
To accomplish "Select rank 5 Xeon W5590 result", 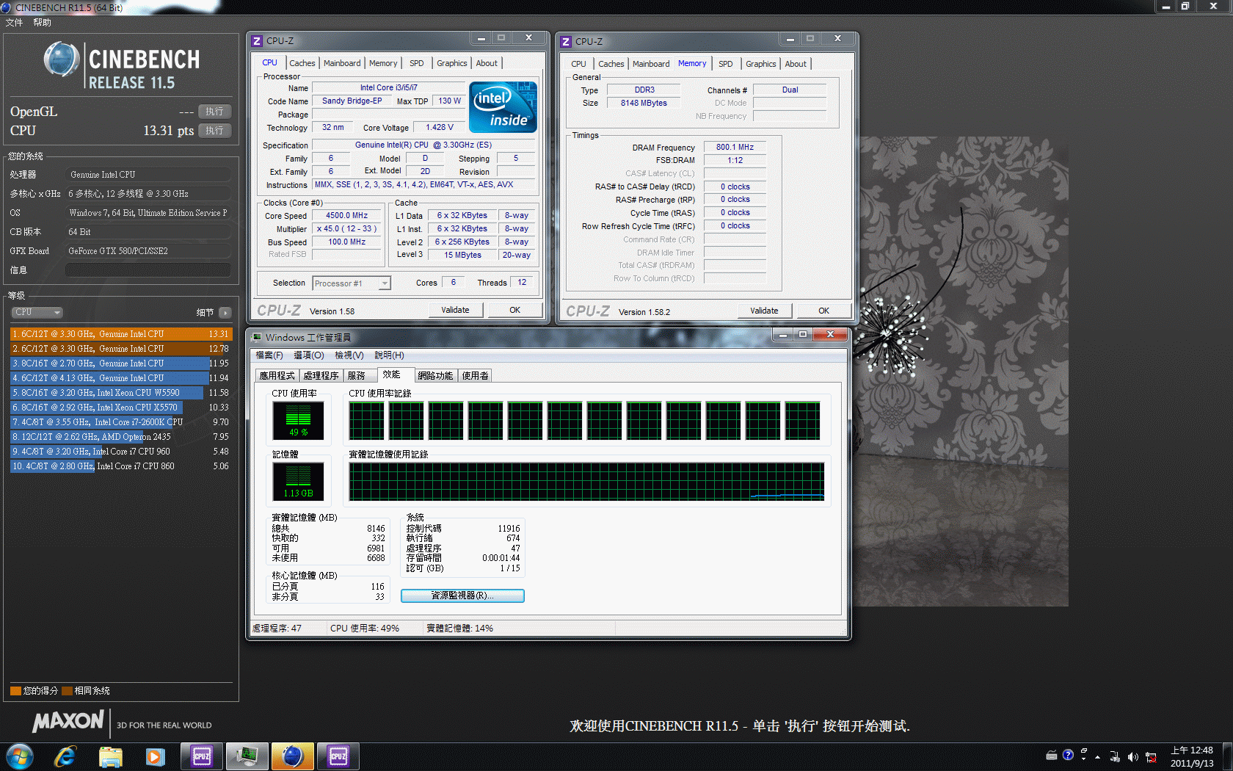I will pyautogui.click(x=120, y=393).
